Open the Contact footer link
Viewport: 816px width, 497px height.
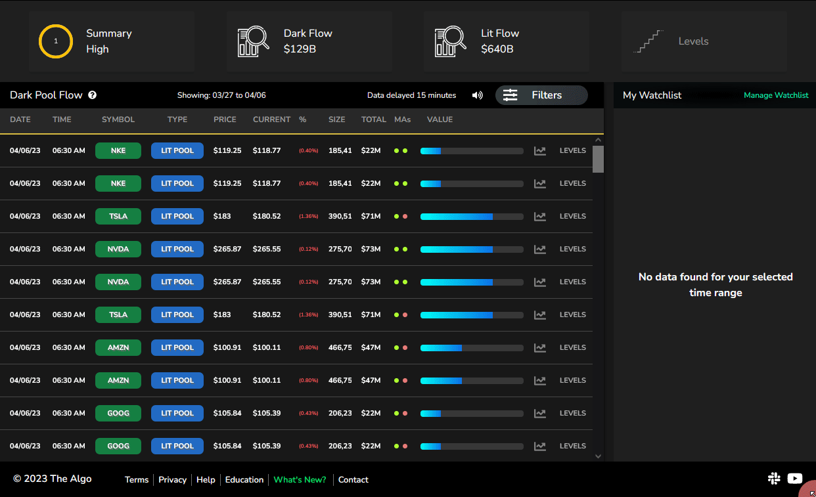click(x=353, y=480)
